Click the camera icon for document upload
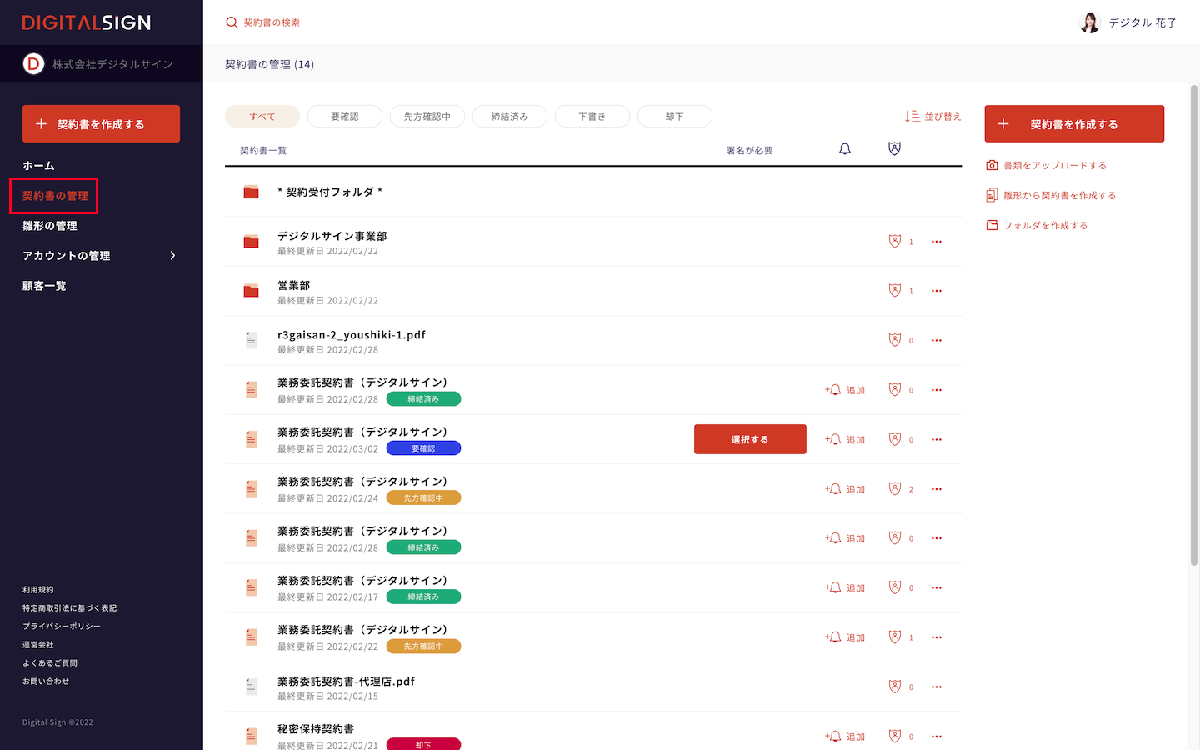Viewport: 1200px width, 750px height. [992, 165]
